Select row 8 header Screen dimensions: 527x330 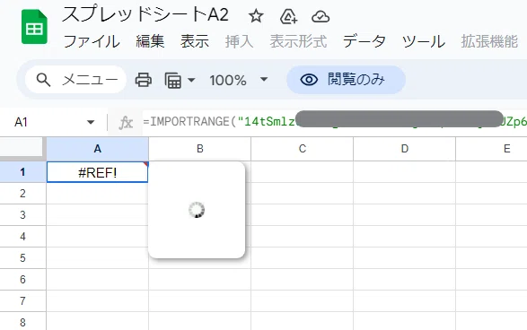pos(22,322)
